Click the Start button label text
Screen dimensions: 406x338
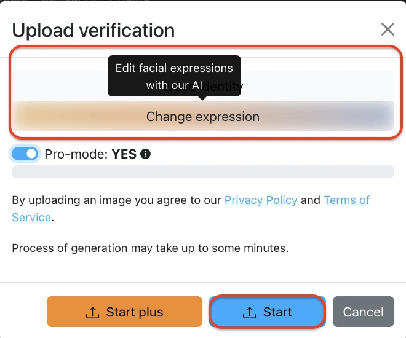click(277, 312)
